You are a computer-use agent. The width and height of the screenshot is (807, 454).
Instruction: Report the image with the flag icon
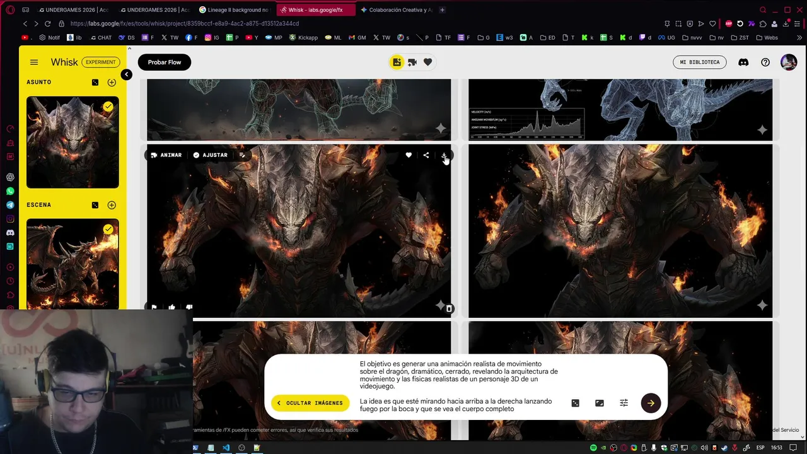click(x=154, y=308)
